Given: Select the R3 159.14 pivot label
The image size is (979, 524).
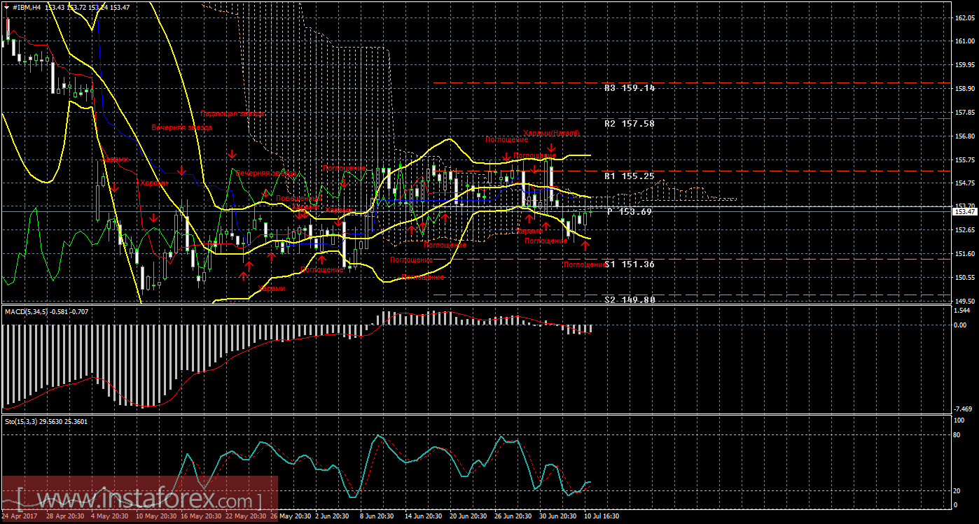Looking at the screenshot, I should click(630, 89).
